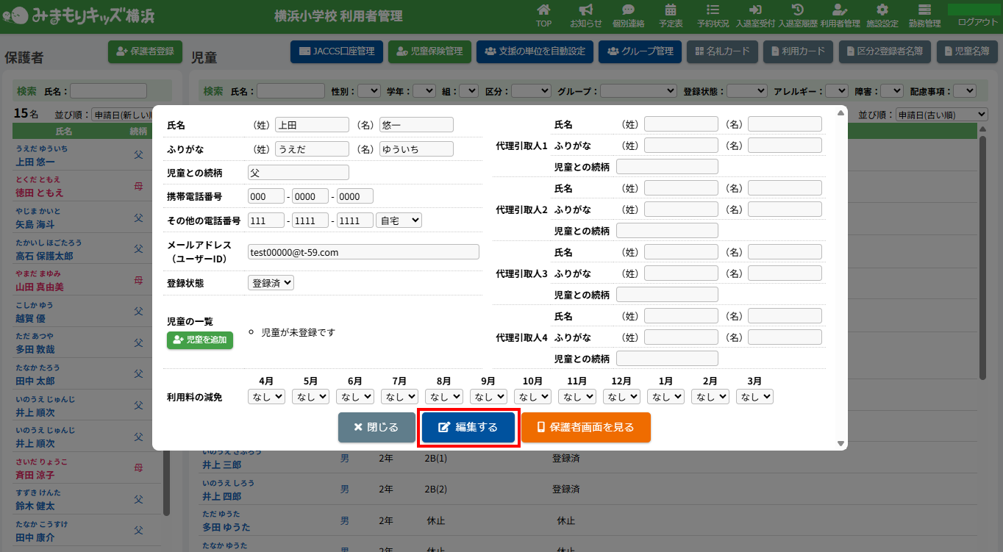Open 施設設定 gear icon
The width and height of the screenshot is (1003, 552).
pos(882,10)
